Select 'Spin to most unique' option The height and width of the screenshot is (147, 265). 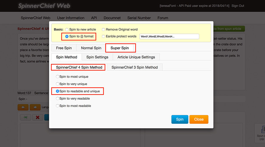pyautogui.click(x=57, y=77)
